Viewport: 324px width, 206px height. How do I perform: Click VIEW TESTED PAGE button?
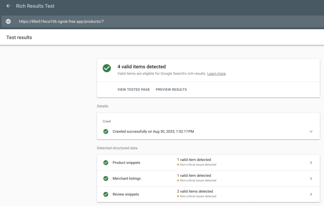pyautogui.click(x=134, y=90)
